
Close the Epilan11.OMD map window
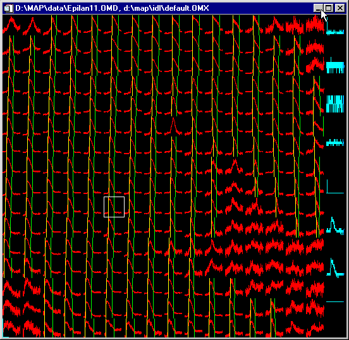click(x=340, y=8)
